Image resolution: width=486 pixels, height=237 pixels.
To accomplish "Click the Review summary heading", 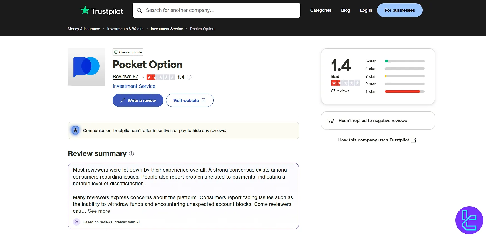I will tap(97, 153).
